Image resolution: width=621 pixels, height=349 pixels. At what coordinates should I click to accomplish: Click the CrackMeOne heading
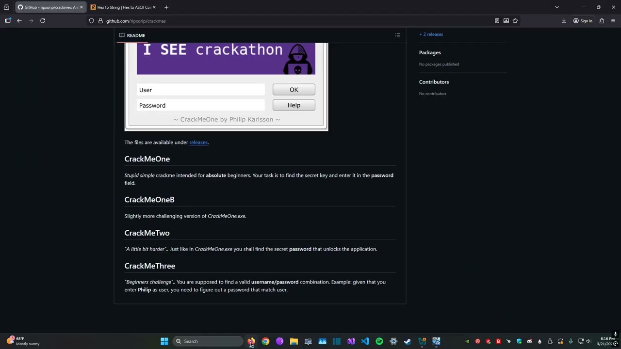[x=147, y=159]
